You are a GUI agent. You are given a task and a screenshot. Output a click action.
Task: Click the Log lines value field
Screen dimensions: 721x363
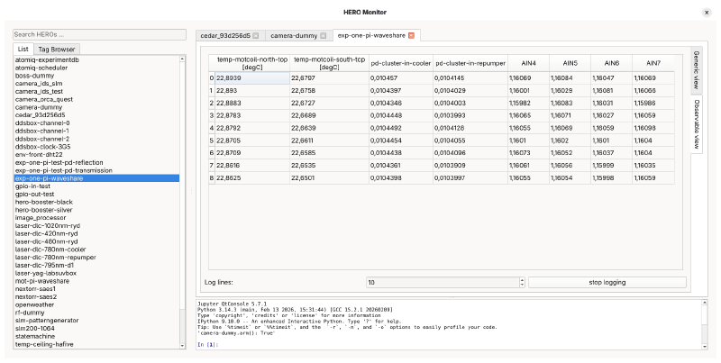(x=443, y=282)
